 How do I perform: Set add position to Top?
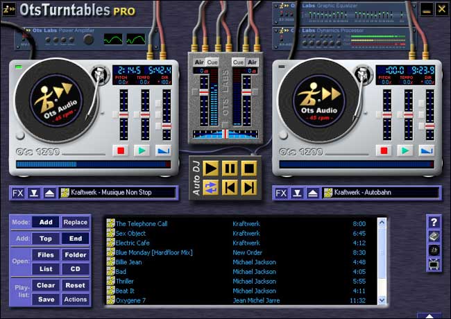coord(46,239)
